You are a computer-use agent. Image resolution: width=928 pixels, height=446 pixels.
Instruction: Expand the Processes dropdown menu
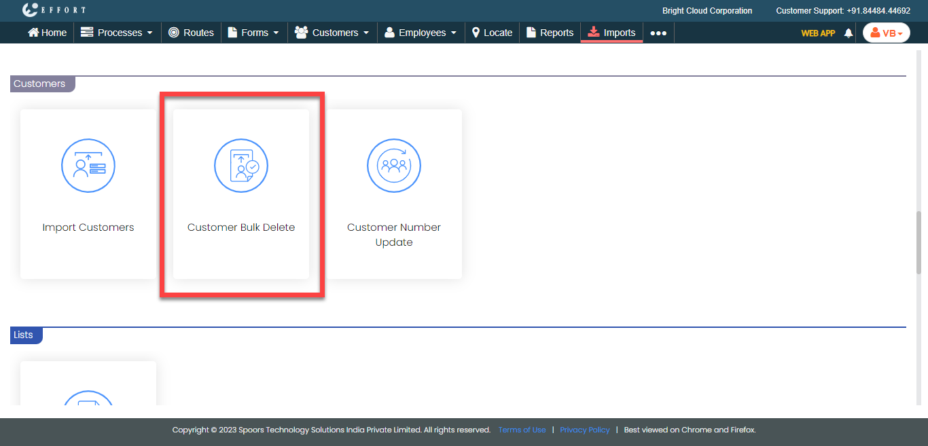click(117, 33)
